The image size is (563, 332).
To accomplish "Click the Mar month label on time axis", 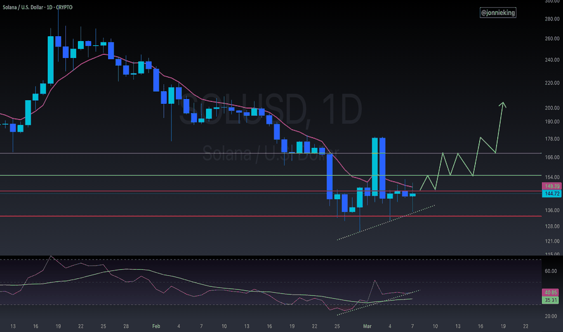I will 367,326.
